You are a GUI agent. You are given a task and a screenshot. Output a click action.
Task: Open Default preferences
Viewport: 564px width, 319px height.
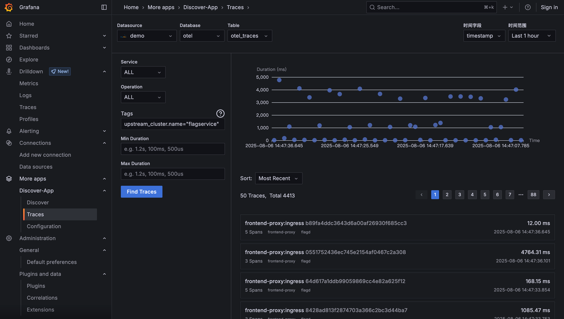click(x=52, y=262)
